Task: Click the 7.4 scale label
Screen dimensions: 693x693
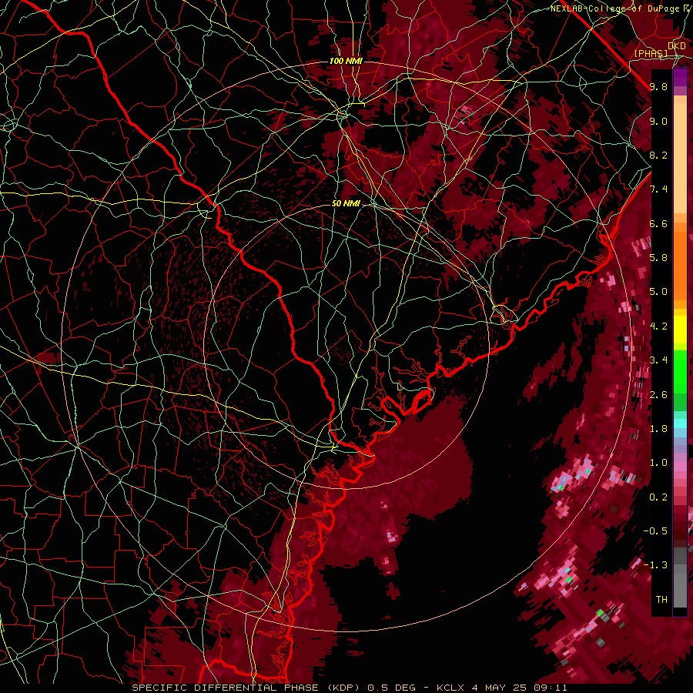Action: click(658, 189)
